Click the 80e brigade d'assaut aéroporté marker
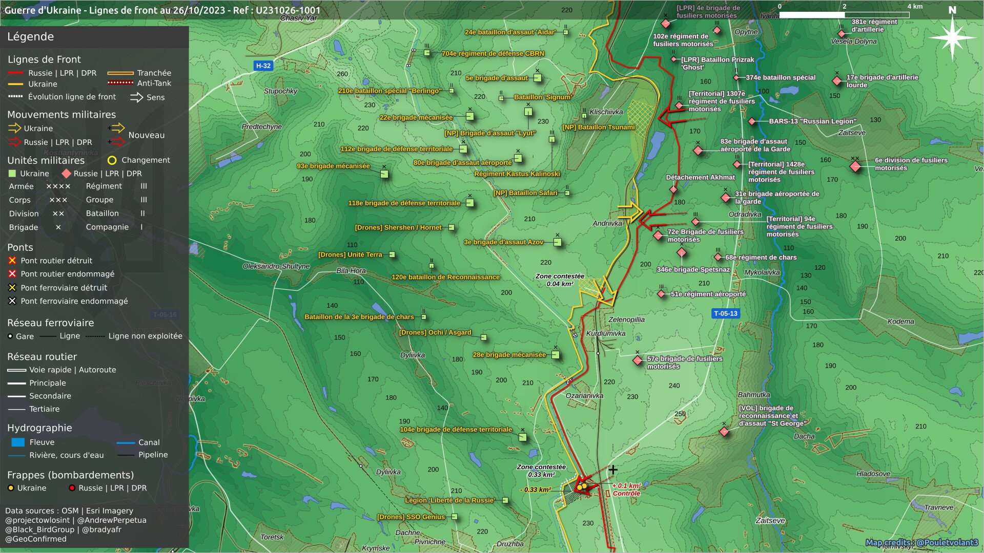This screenshot has height=553, width=984. (518, 159)
